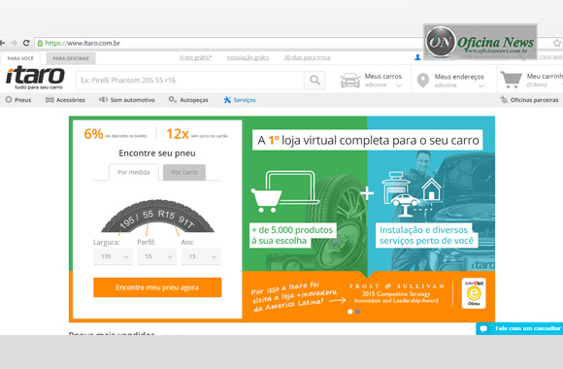Click the tire icon next to Pneus
The width and height of the screenshot is (563, 369).
coord(9,99)
